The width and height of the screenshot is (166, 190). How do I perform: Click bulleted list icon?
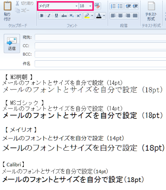click(120, 6)
